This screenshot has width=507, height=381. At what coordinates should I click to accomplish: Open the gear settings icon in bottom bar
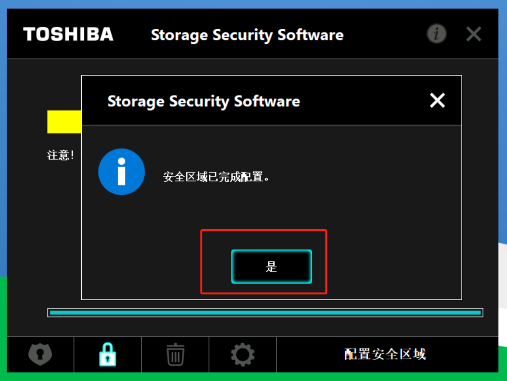point(242,355)
